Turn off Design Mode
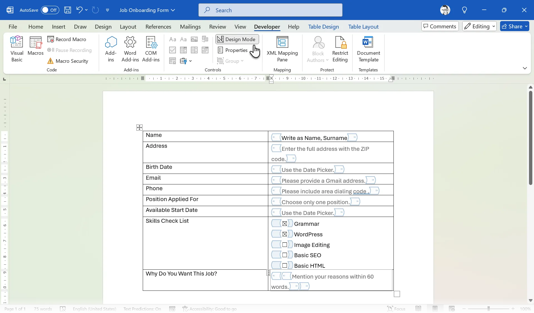 [x=237, y=39]
